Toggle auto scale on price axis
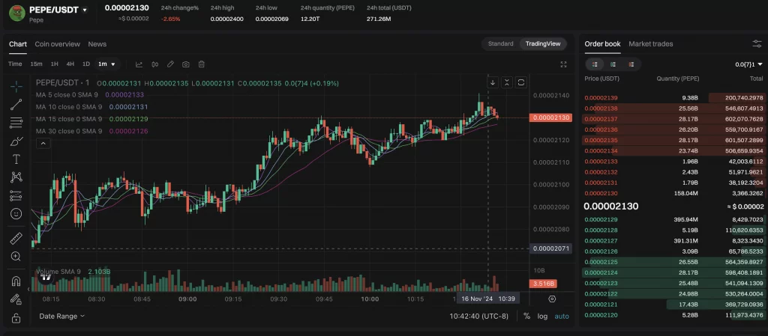 pos(562,316)
